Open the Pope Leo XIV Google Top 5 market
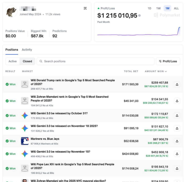The image size is (187, 182). (72, 166)
